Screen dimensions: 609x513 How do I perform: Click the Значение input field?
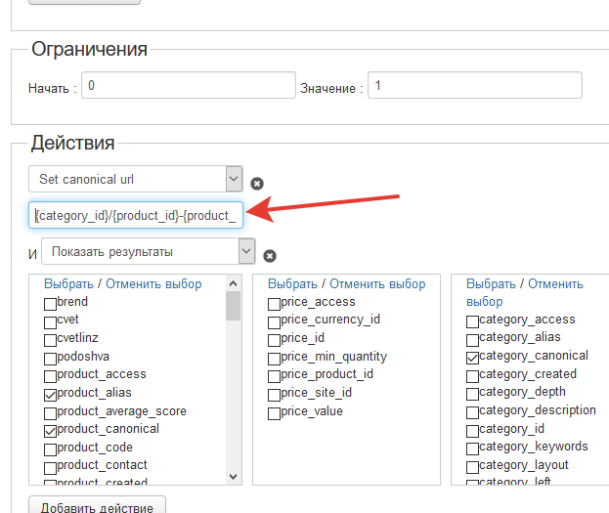(x=474, y=86)
